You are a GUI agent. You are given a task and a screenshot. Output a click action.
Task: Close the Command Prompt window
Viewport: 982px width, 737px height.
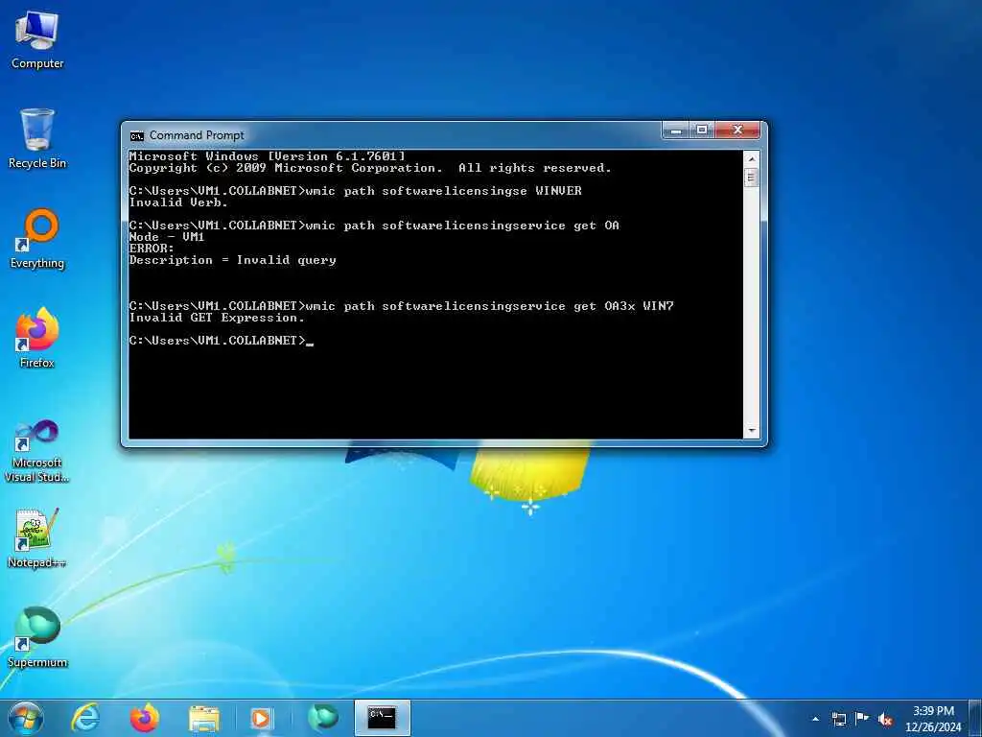pos(737,131)
